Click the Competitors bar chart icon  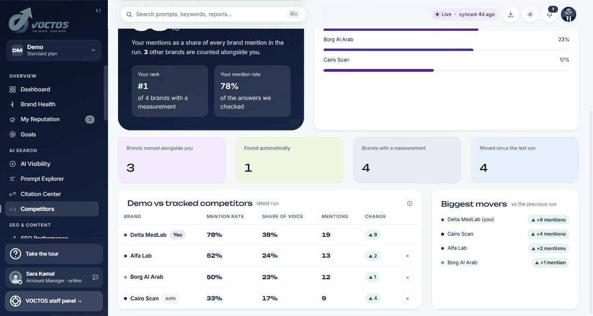click(x=12, y=209)
